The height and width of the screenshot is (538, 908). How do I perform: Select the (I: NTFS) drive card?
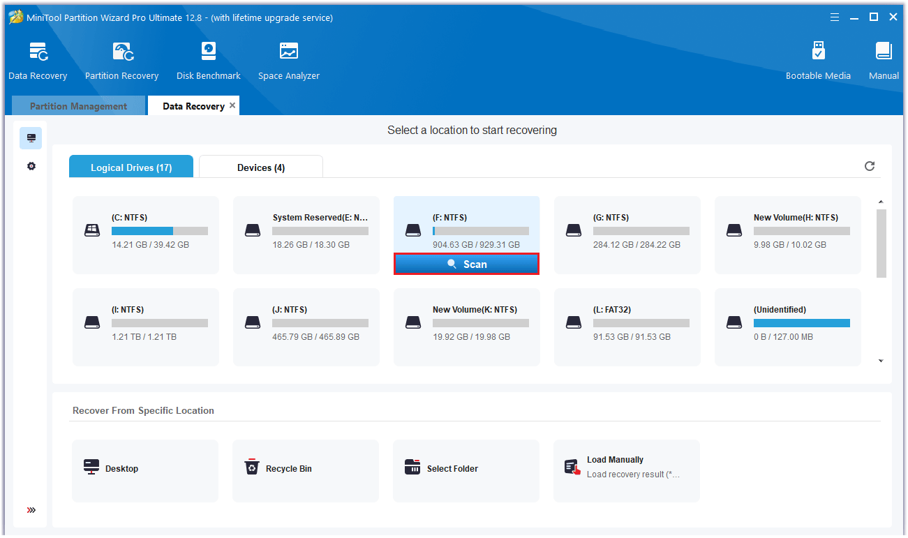coord(146,327)
